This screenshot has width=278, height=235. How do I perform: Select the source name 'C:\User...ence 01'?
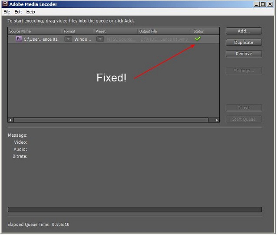tap(40, 39)
